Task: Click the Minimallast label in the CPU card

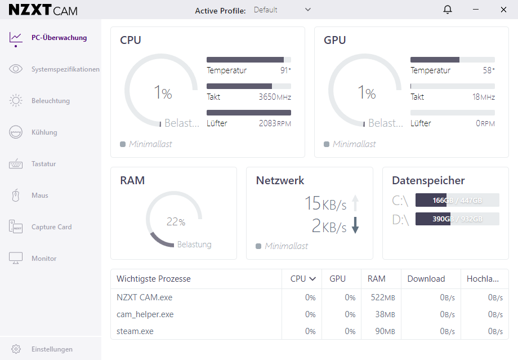Action: pos(150,144)
